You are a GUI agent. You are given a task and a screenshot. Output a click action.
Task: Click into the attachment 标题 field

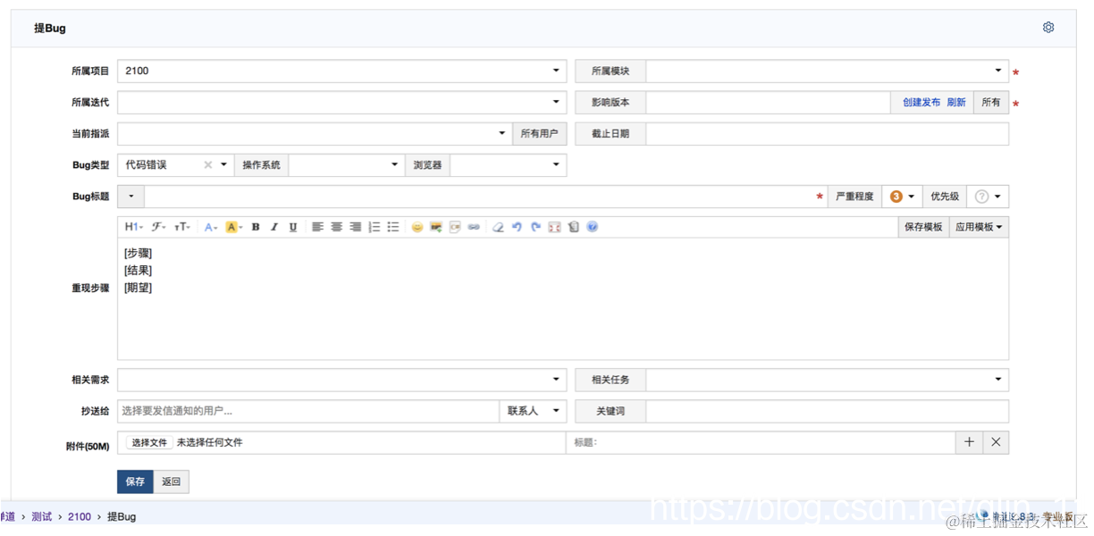761,442
